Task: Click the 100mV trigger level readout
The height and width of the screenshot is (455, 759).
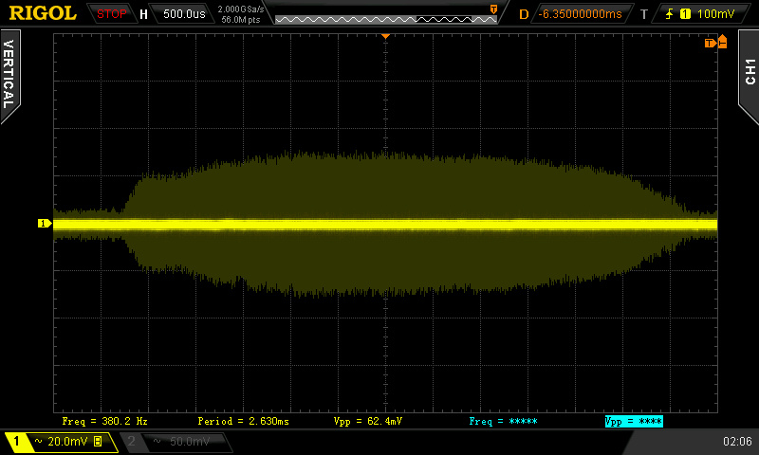Action: click(x=714, y=14)
